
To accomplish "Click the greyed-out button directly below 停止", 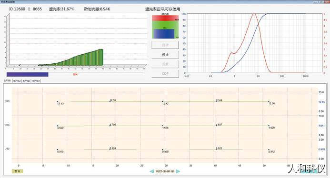I will coord(165,64).
